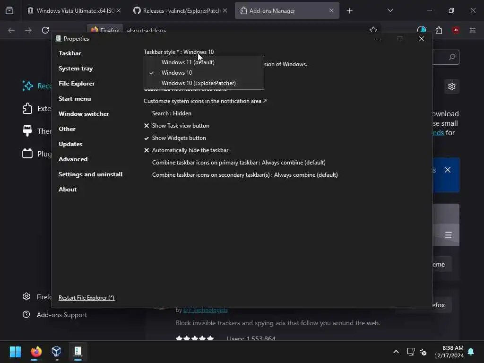Viewport: 484px width, 363px height.
Task: Open the System tray section
Action: coord(76,68)
